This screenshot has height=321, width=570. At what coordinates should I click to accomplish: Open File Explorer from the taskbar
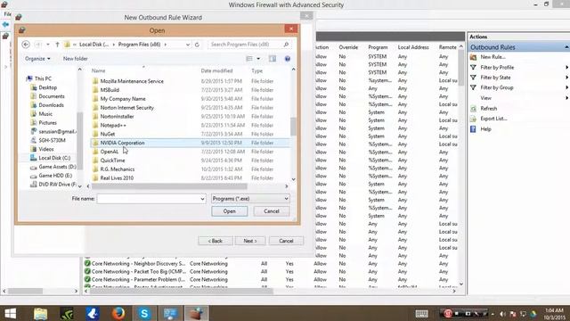pos(40,313)
